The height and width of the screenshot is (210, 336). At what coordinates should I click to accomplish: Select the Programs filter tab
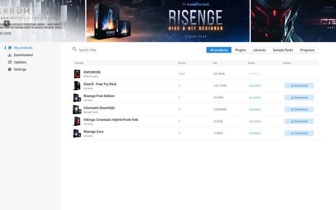pyautogui.click(x=307, y=50)
